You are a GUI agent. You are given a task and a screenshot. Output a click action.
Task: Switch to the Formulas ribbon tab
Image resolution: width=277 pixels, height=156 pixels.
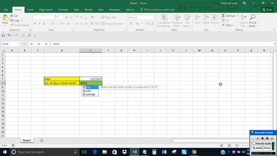click(x=63, y=10)
